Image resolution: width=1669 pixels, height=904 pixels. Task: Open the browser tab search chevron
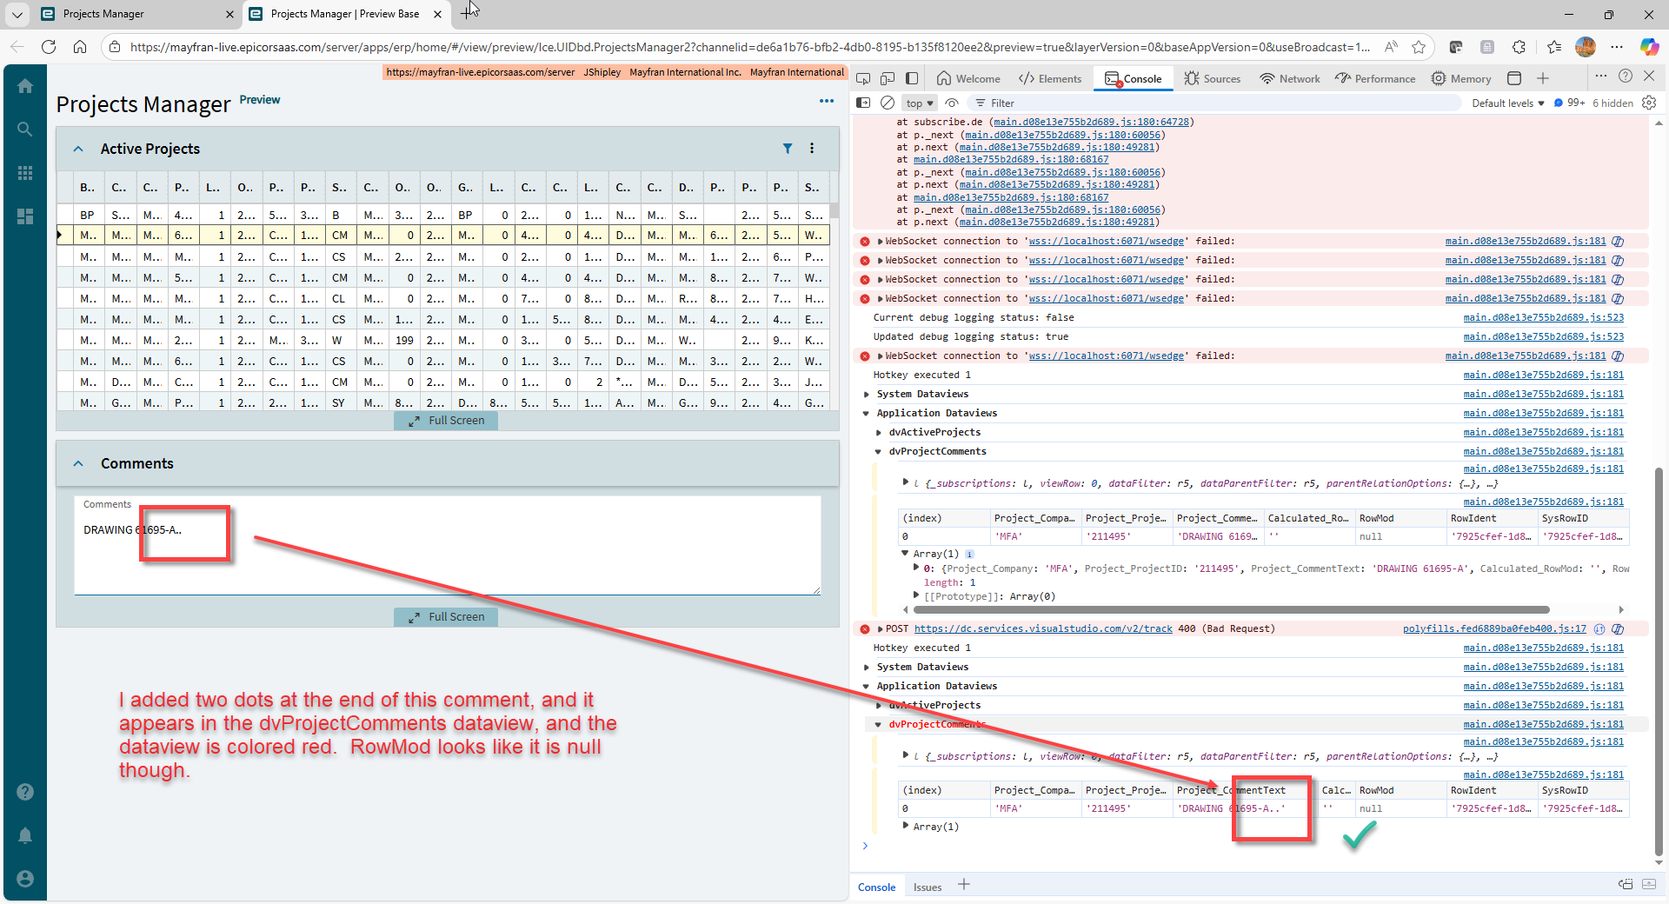(x=17, y=14)
